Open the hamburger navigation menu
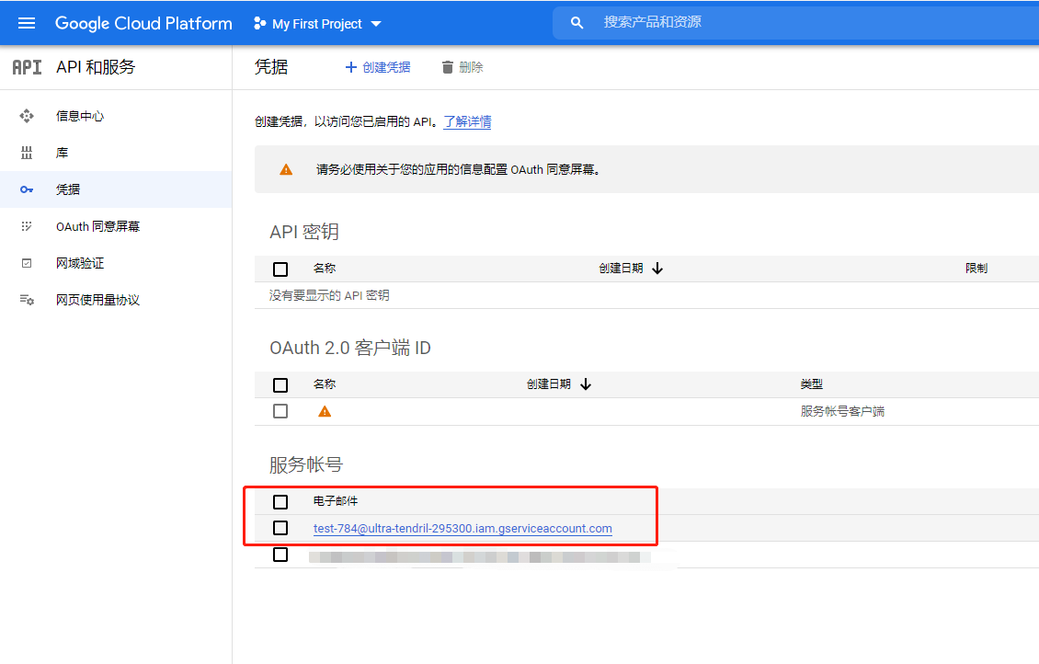The height and width of the screenshot is (664, 1039). coord(27,23)
